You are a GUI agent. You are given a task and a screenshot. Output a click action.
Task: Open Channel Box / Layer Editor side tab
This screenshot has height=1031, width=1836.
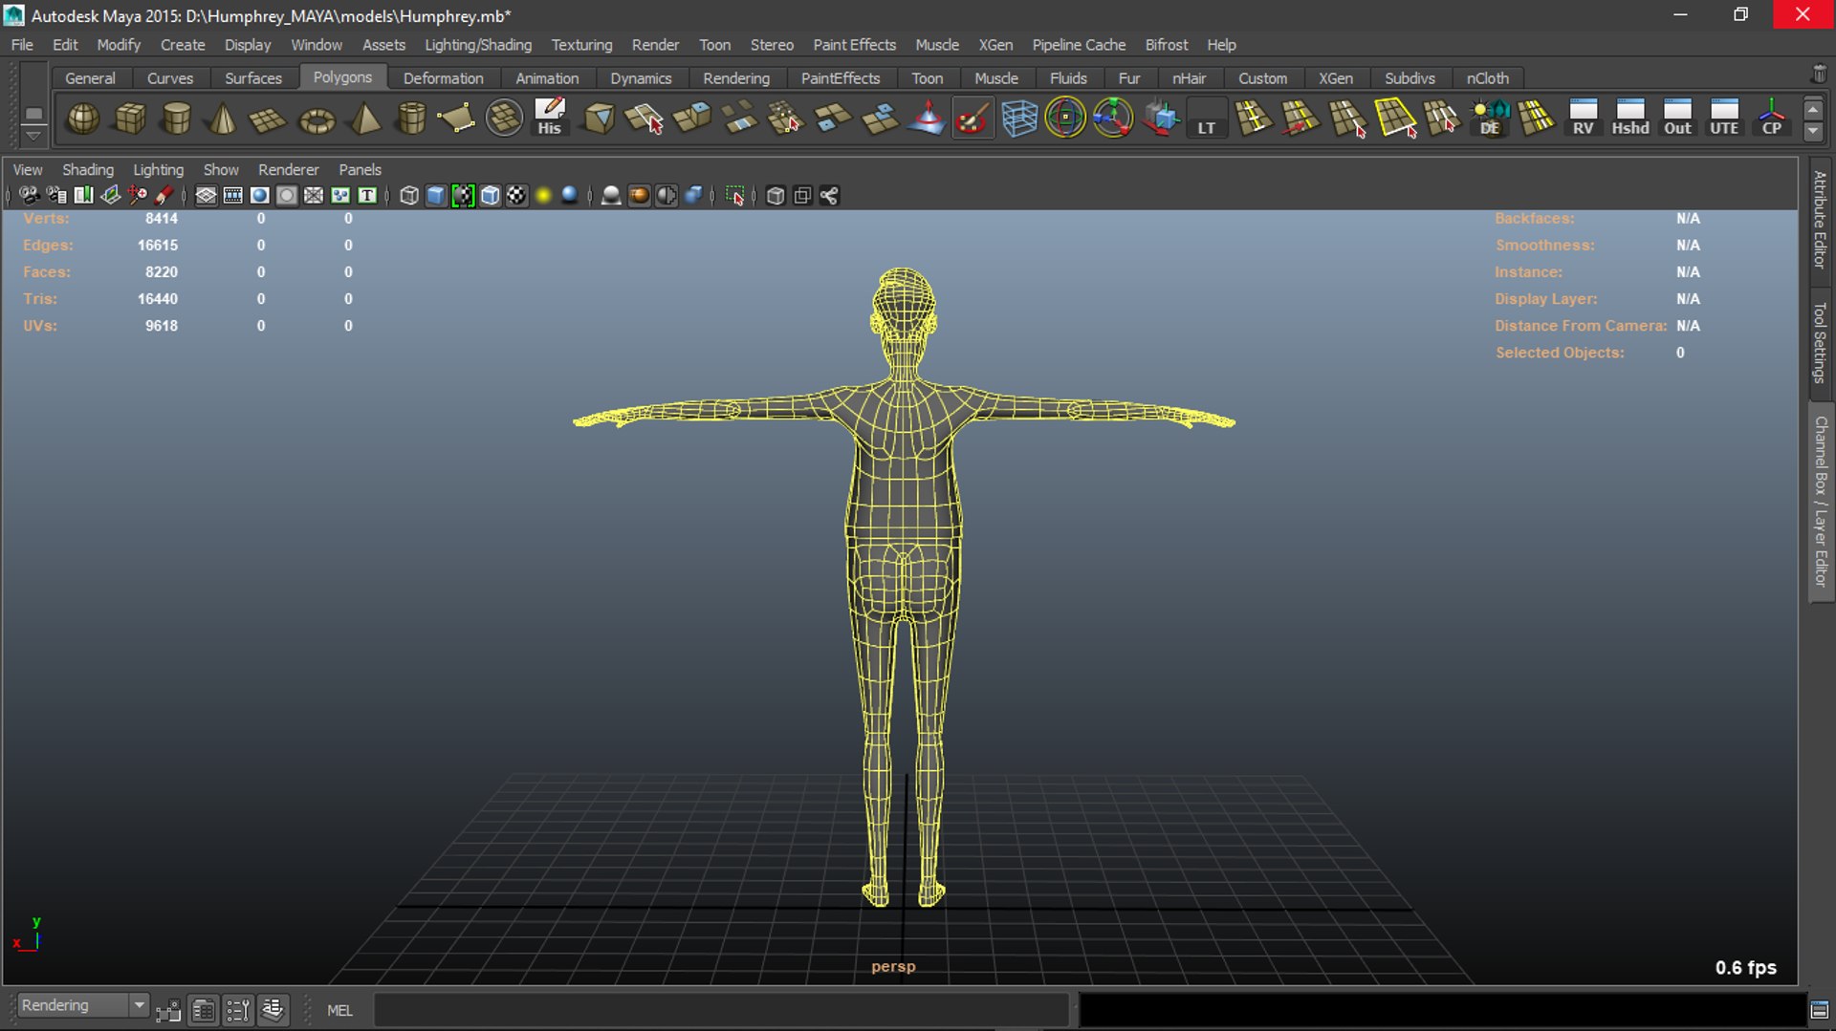pyautogui.click(x=1820, y=502)
